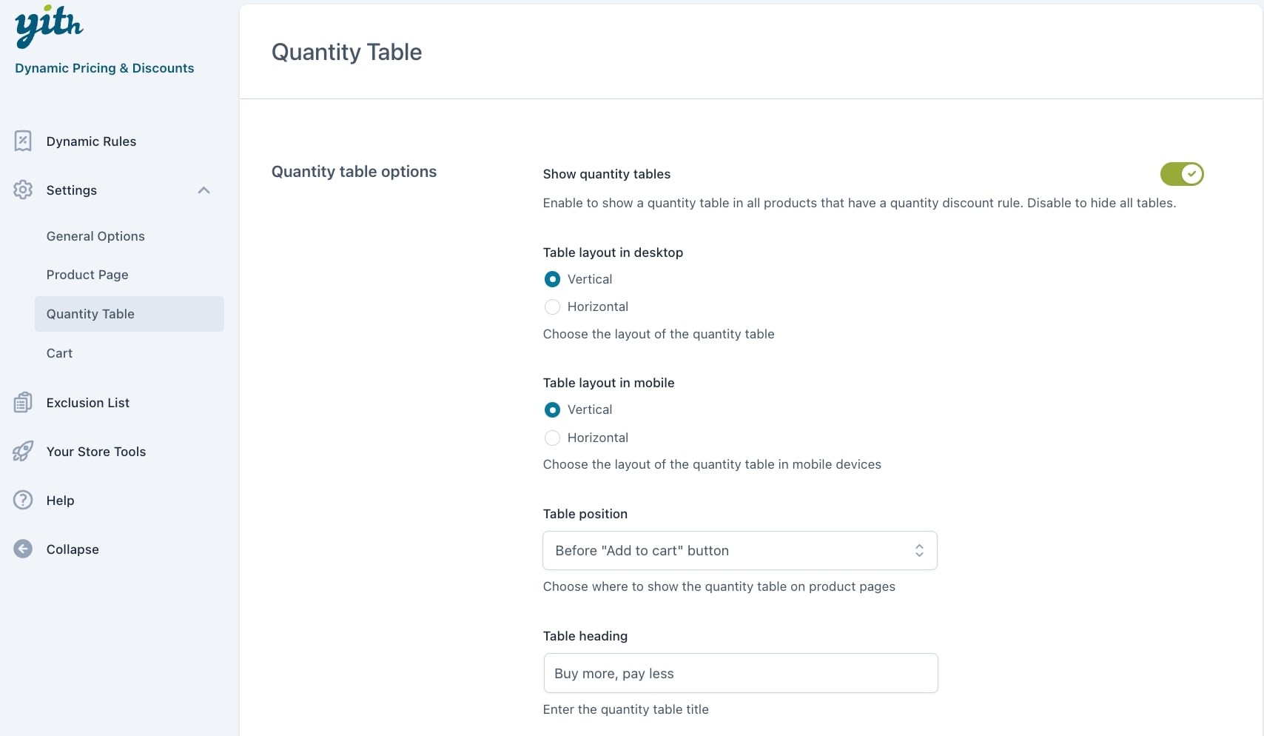
Task: Click the Help question mark icon
Action: [x=23, y=500]
